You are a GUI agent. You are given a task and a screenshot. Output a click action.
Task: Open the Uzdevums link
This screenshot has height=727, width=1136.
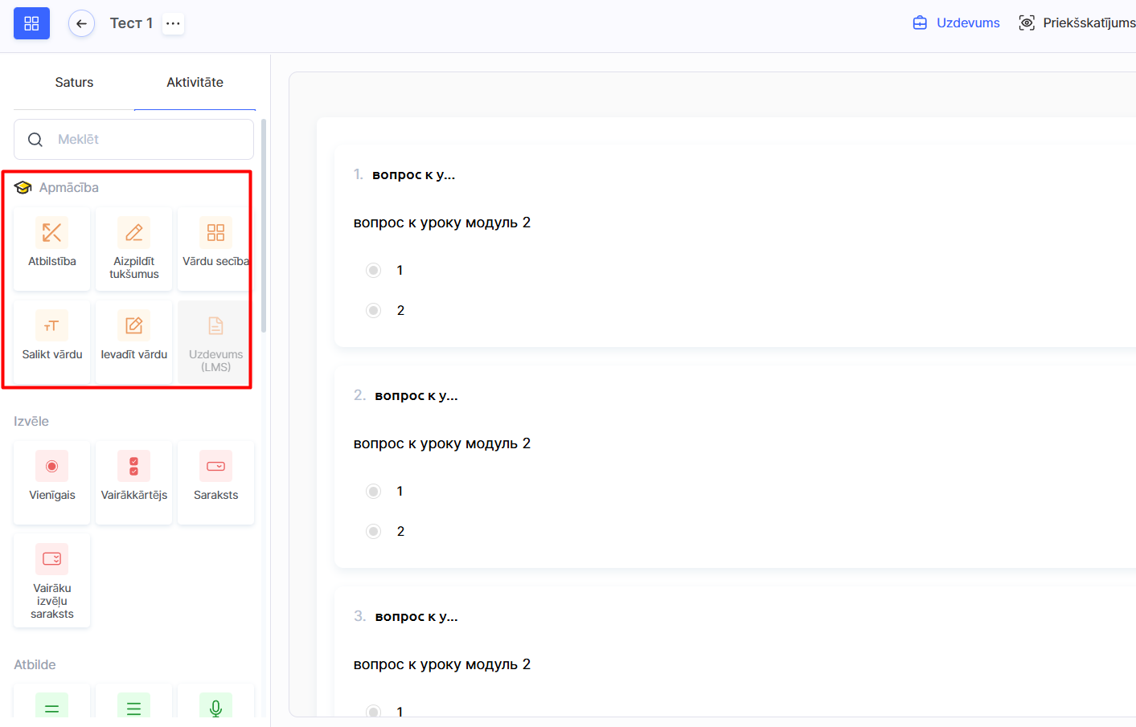tap(957, 23)
